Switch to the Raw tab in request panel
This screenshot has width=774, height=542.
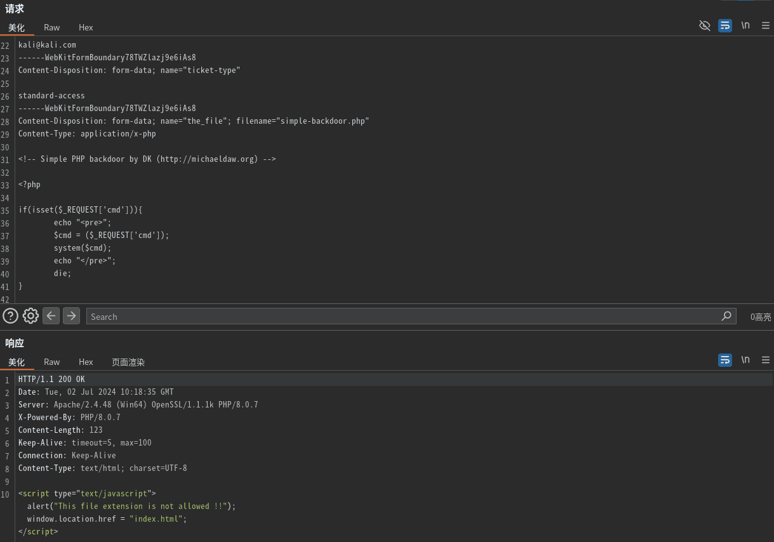(52, 27)
